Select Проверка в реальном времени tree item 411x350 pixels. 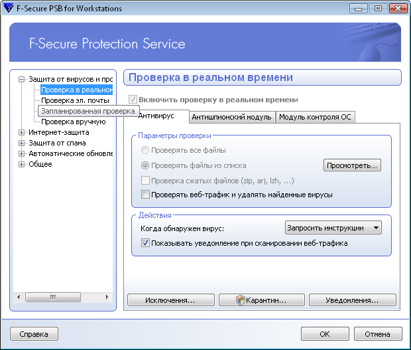pyautogui.click(x=76, y=90)
